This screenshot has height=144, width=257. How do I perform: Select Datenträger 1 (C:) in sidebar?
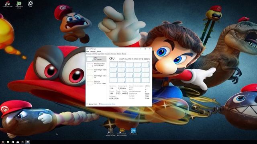pyautogui.click(x=96, y=77)
